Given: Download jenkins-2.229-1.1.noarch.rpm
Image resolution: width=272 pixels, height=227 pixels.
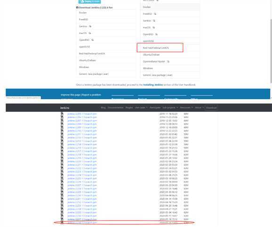Looking at the screenshot, I should pos(82,192).
